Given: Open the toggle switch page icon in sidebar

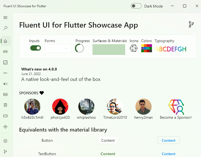Looking at the screenshot, I should click(x=5, y=84).
